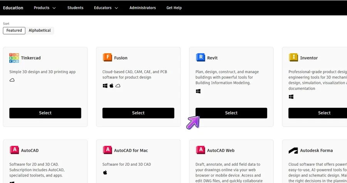Click the AutoCAD for Mac icon
The image size is (347, 183).
tap(107, 150)
